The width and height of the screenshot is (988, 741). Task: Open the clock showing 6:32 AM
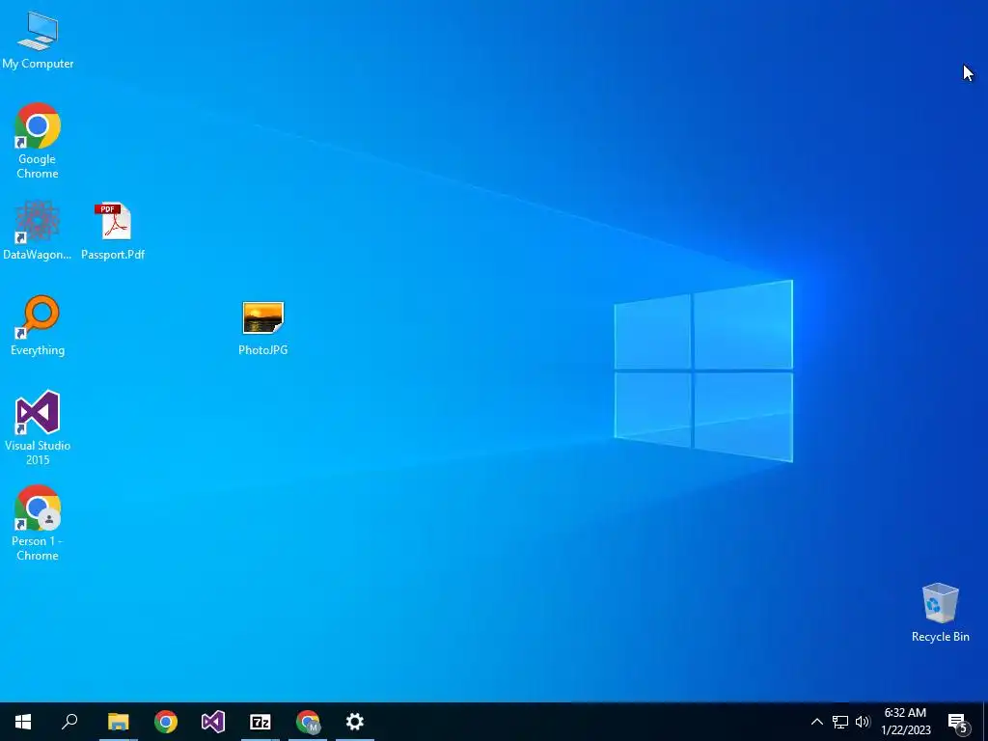pos(905,722)
